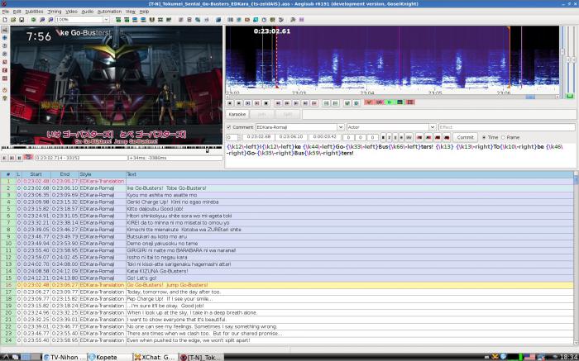The image size is (579, 361).
Task: Select row 3 Kyou mo ashita mo asatte mo
Action: (287, 195)
